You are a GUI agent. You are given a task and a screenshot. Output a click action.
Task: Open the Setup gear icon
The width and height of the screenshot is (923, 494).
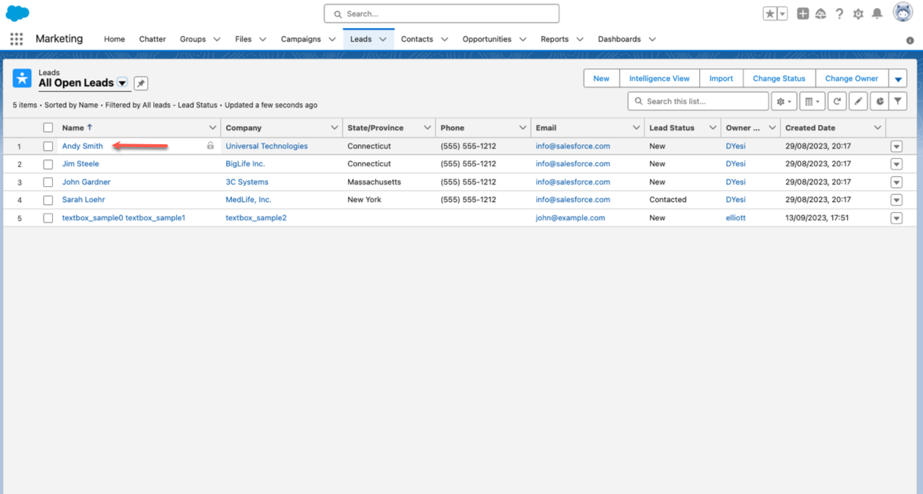(x=858, y=14)
